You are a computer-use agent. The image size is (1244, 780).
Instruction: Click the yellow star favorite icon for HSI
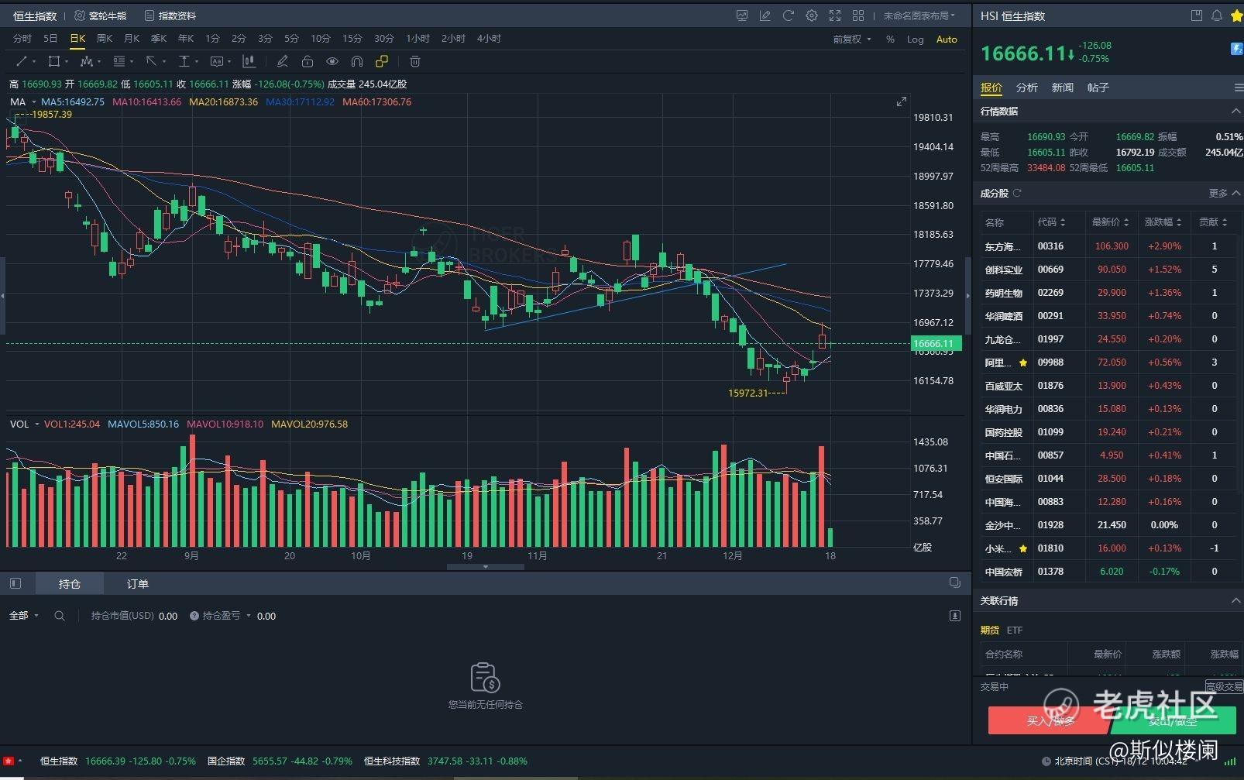1236,15
